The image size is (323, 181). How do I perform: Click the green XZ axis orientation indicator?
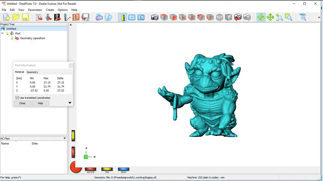click(86, 157)
